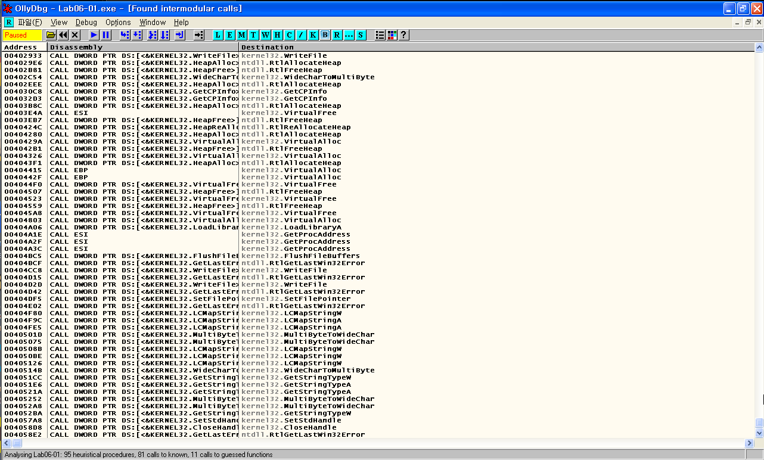The image size is (764, 460).
Task: Sort by Disassembly column header
Action: [x=143, y=47]
